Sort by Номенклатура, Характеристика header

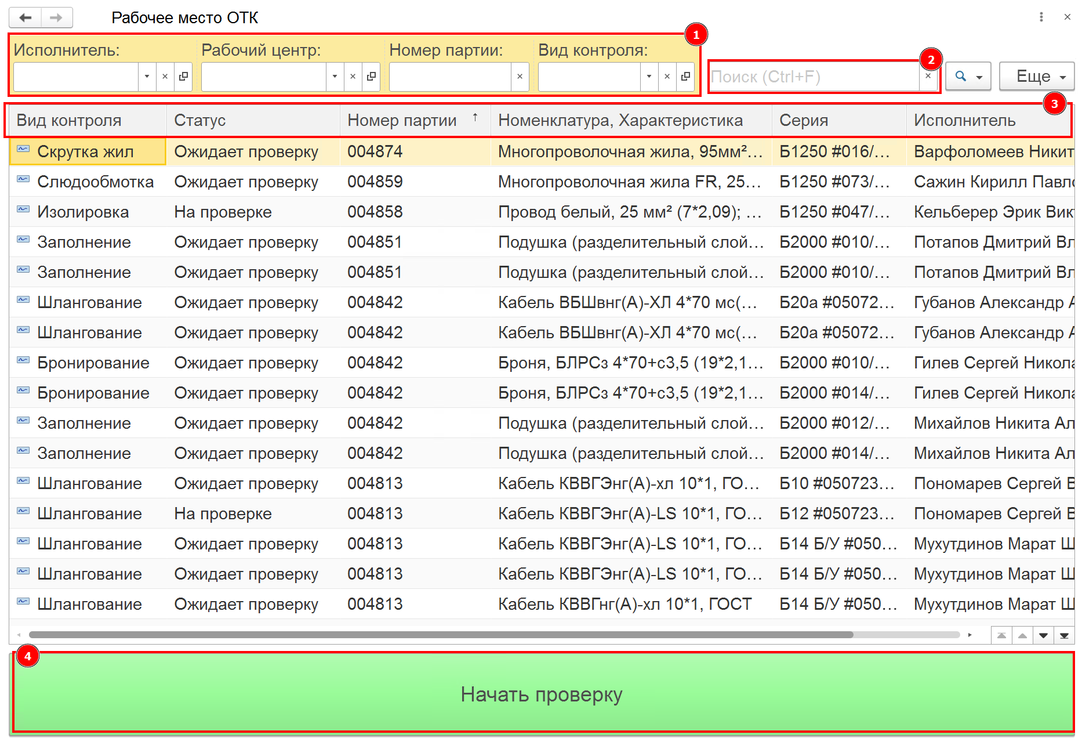point(631,121)
